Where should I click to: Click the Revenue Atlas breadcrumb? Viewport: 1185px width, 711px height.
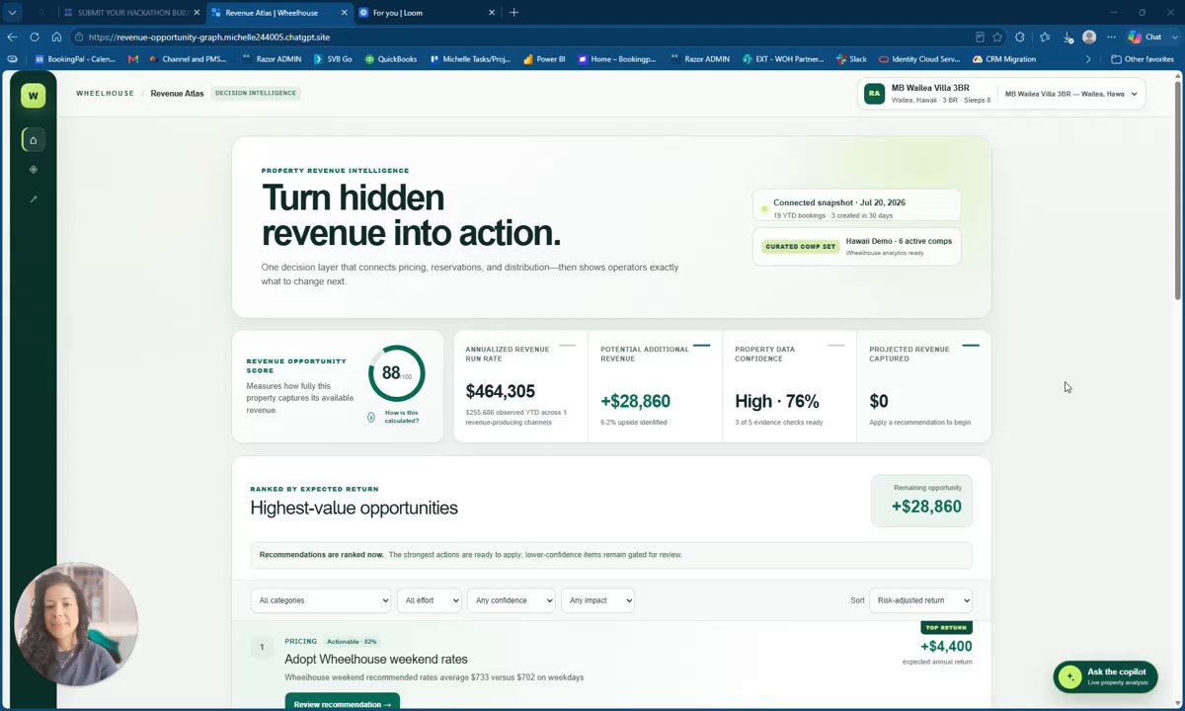pos(177,94)
